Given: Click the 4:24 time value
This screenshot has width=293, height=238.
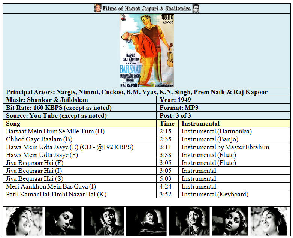Looking at the screenshot, I should click(x=165, y=186).
